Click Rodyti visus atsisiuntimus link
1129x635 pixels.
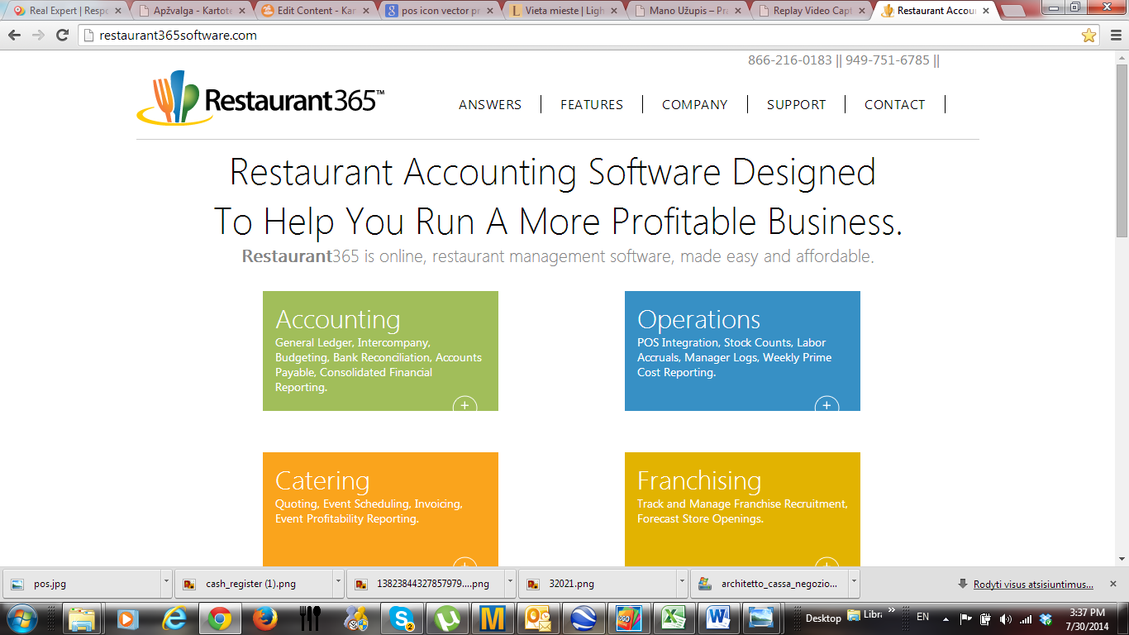point(1033,585)
